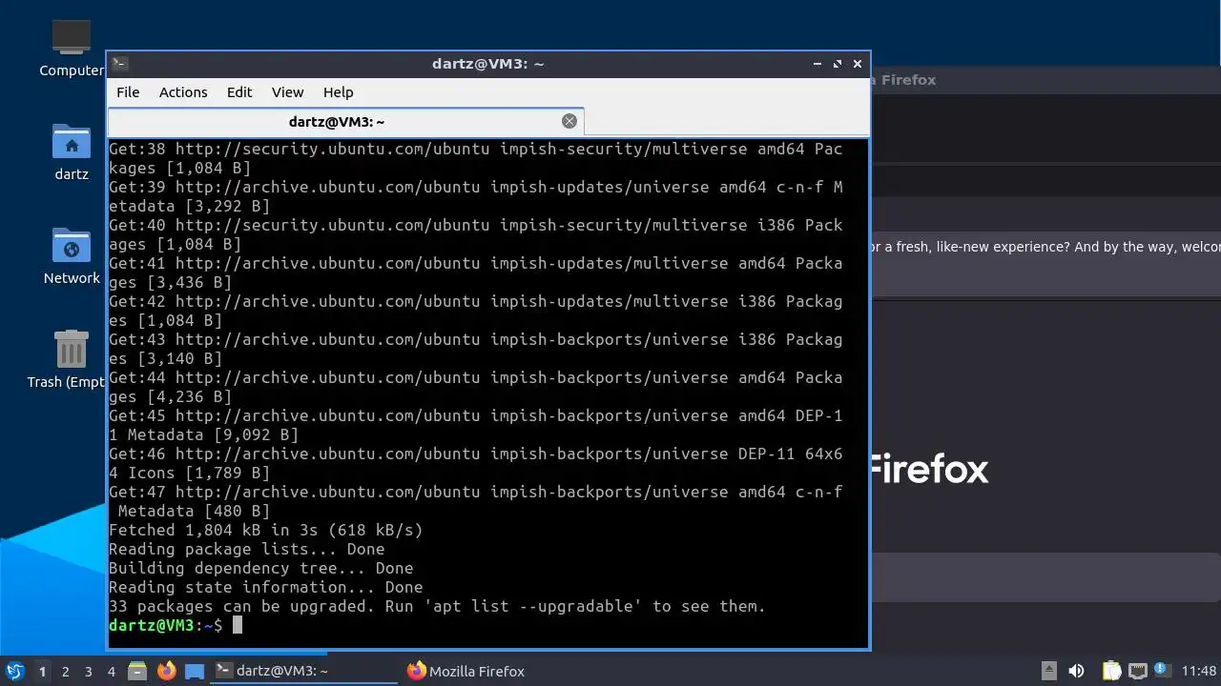Click the terminal icon in the title bar
The image size is (1221, 686).
pyautogui.click(x=119, y=64)
